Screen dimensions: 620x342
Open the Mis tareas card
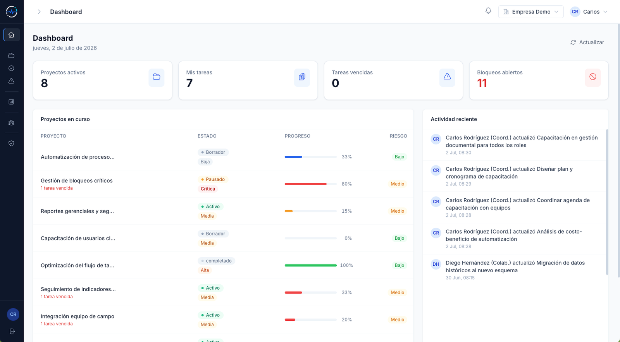point(248,80)
